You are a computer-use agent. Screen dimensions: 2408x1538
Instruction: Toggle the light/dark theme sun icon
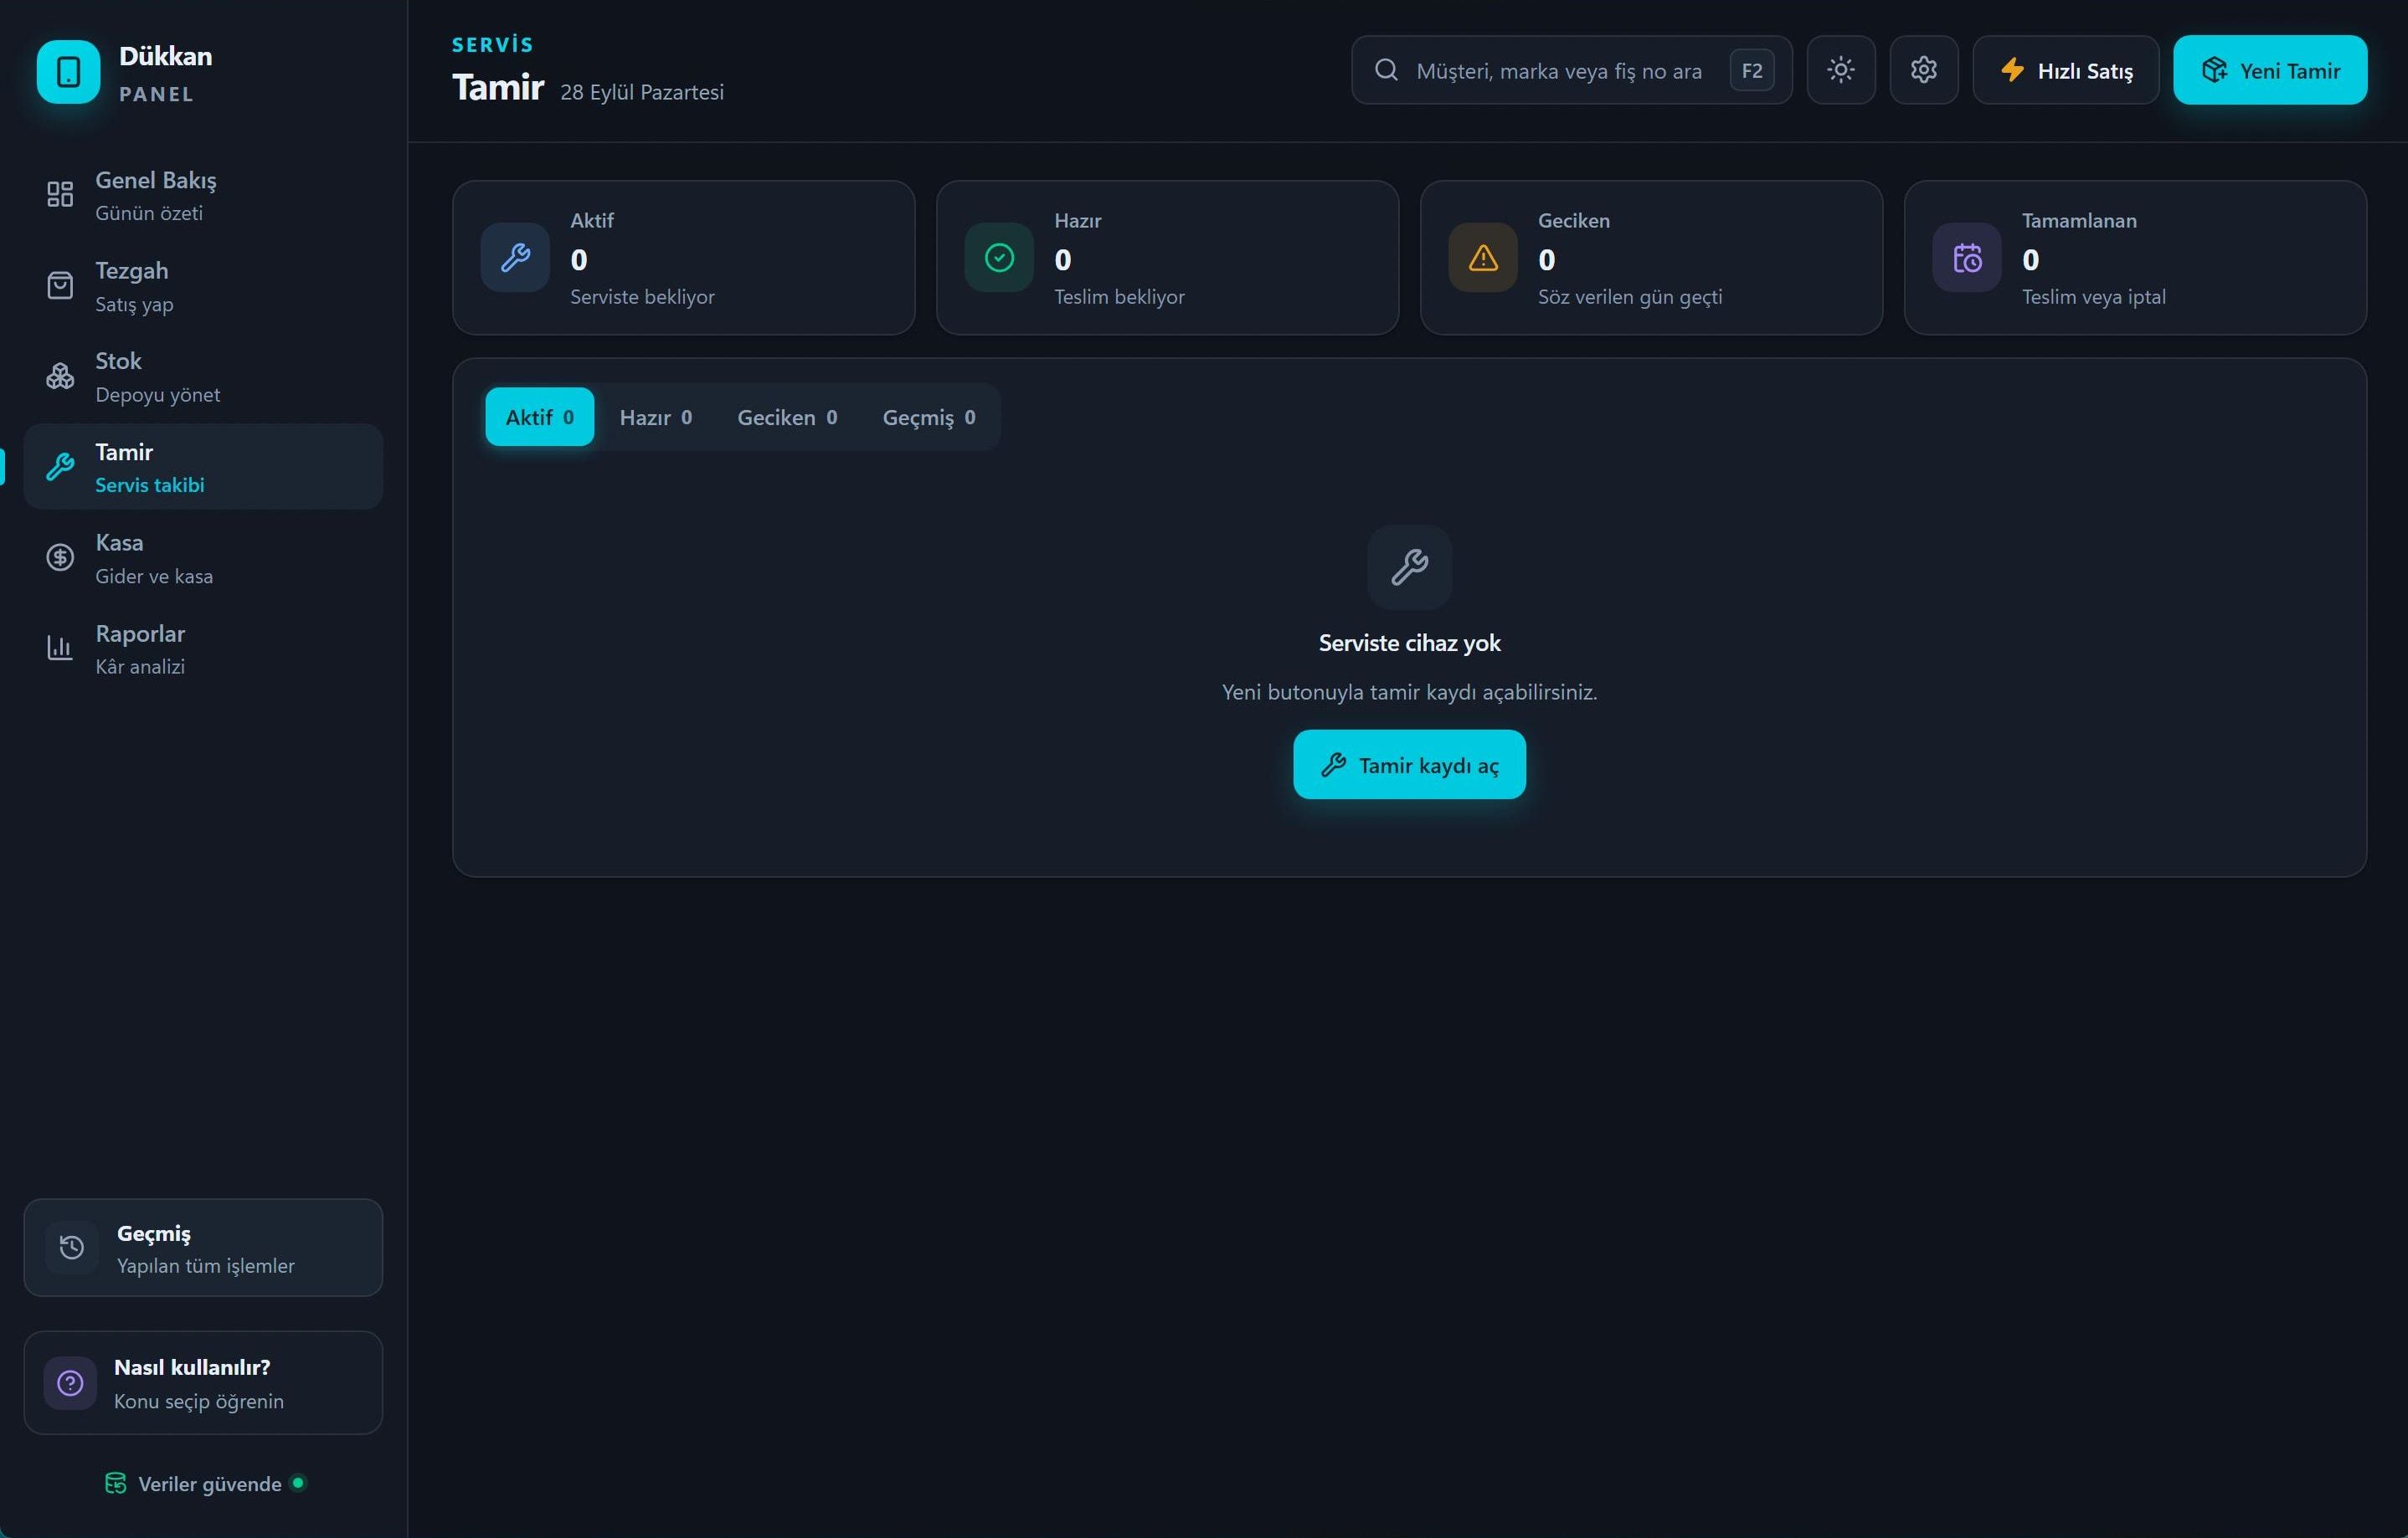pyautogui.click(x=1840, y=70)
